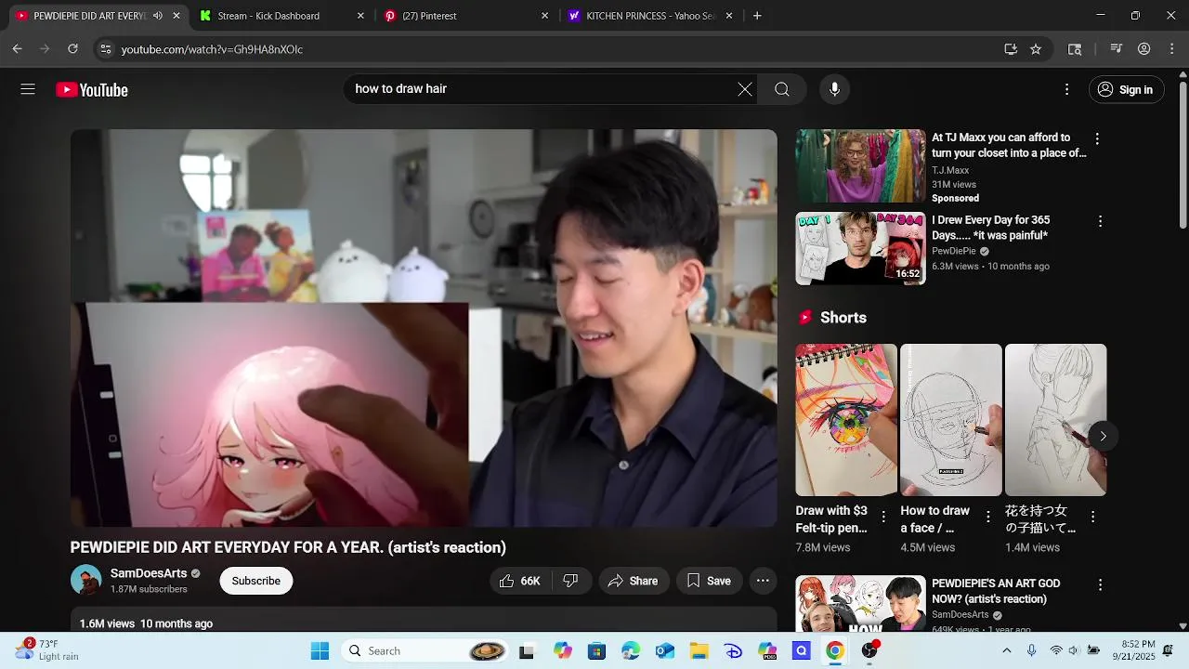Image resolution: width=1189 pixels, height=669 pixels.
Task: Go back in browser history
Action: [x=17, y=49]
